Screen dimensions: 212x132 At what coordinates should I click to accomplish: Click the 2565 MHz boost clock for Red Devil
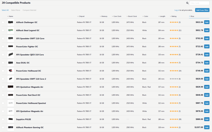coord(130,95)
